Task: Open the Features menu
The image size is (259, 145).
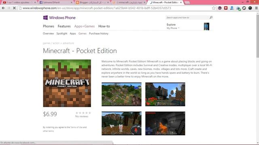Action: pyautogui.click(x=64, y=26)
